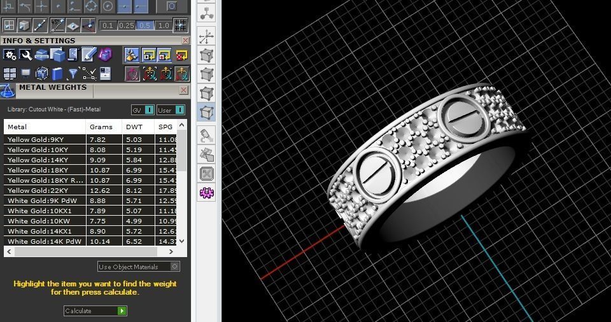Click the metal weights flask icon

click(x=8, y=91)
